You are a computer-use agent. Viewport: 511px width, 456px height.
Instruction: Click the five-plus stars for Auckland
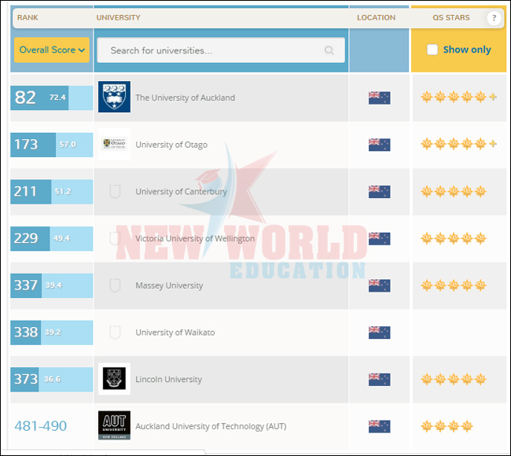point(459,97)
